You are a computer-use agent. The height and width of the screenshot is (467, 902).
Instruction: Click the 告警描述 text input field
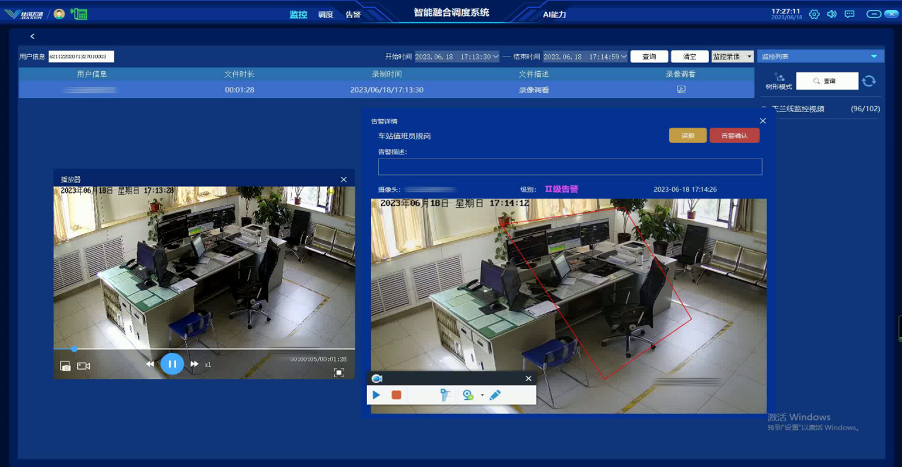tap(569, 167)
